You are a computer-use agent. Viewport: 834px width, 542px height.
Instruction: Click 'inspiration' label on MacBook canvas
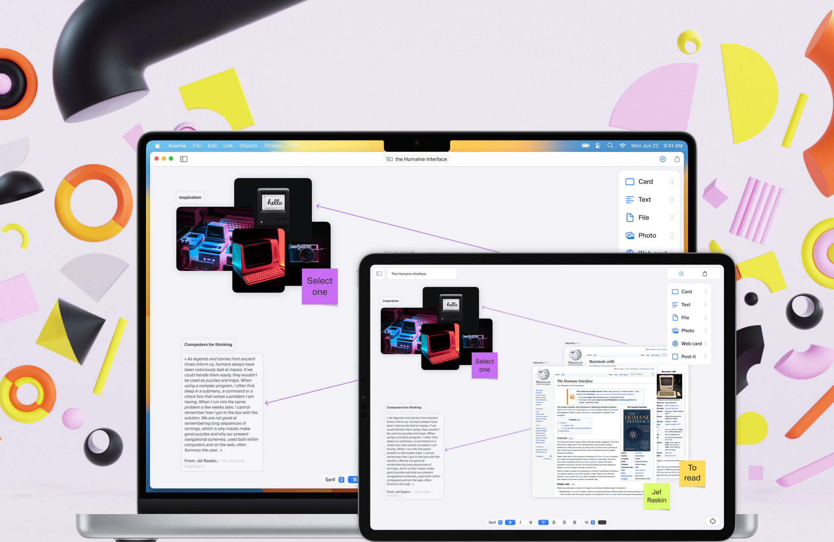click(190, 197)
